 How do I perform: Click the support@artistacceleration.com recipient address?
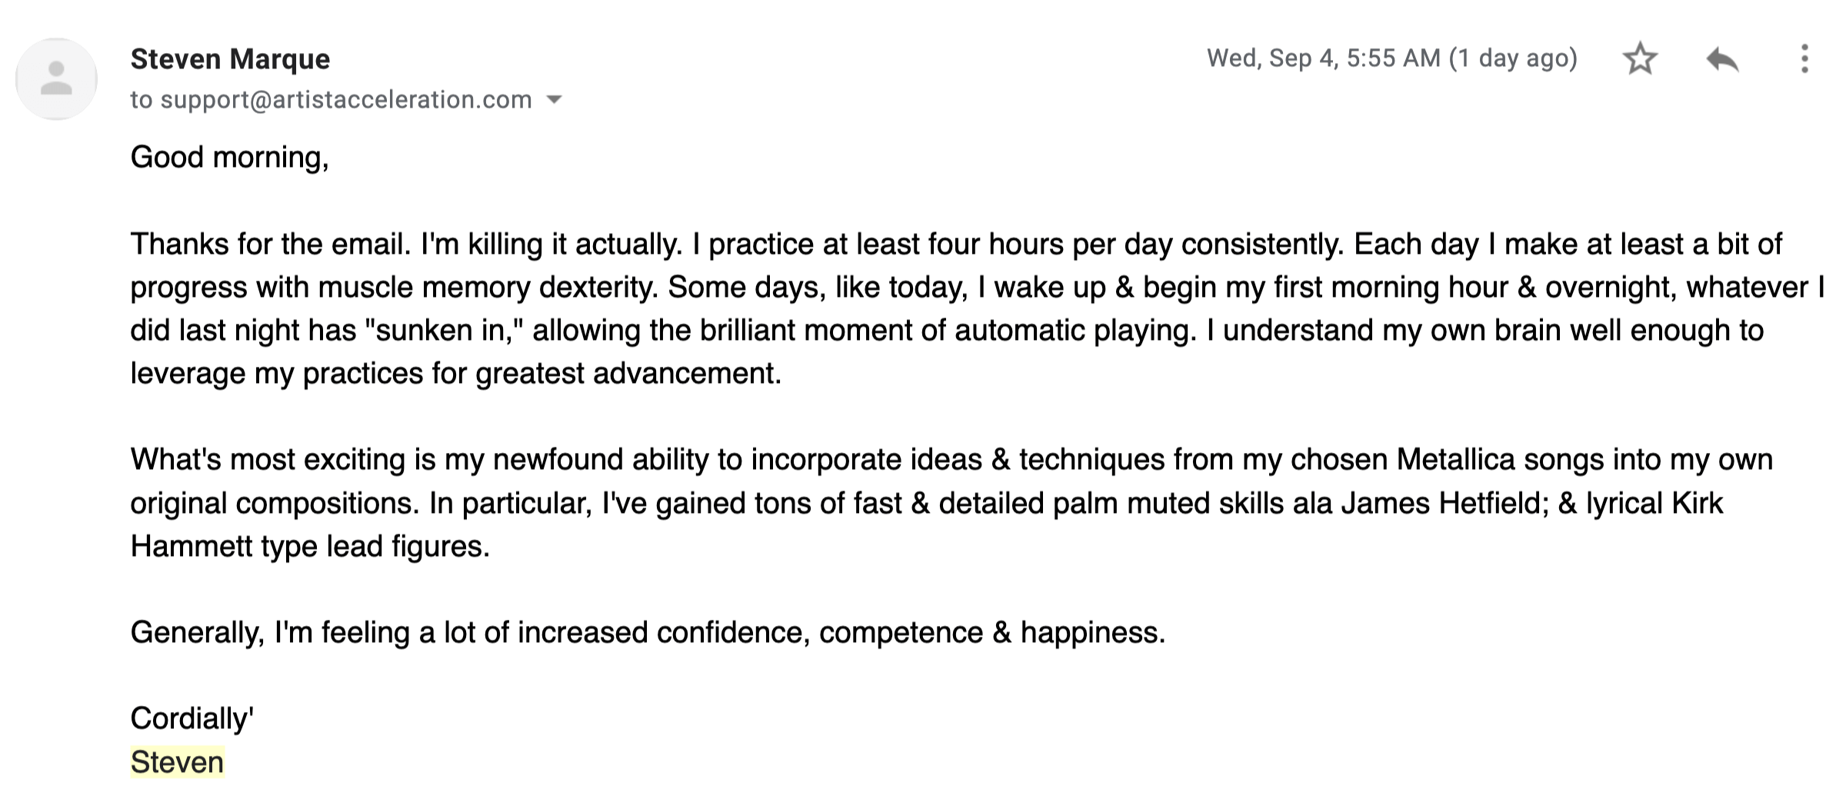pyautogui.click(x=345, y=100)
